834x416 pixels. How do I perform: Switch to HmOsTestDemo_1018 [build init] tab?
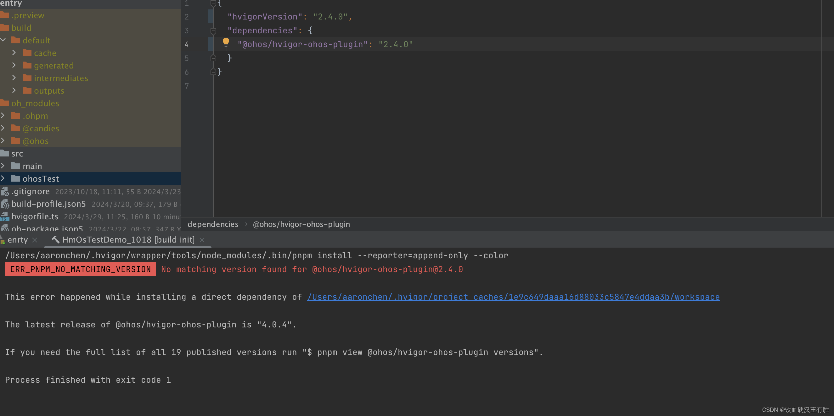(x=128, y=240)
